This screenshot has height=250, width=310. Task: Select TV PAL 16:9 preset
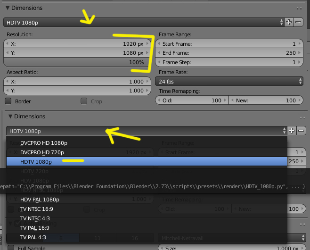[147, 228]
